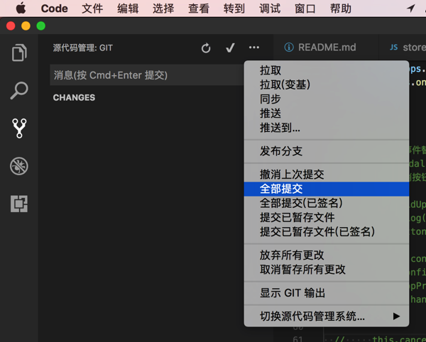Select 同步 in the git menu
426x342 pixels.
click(327, 99)
